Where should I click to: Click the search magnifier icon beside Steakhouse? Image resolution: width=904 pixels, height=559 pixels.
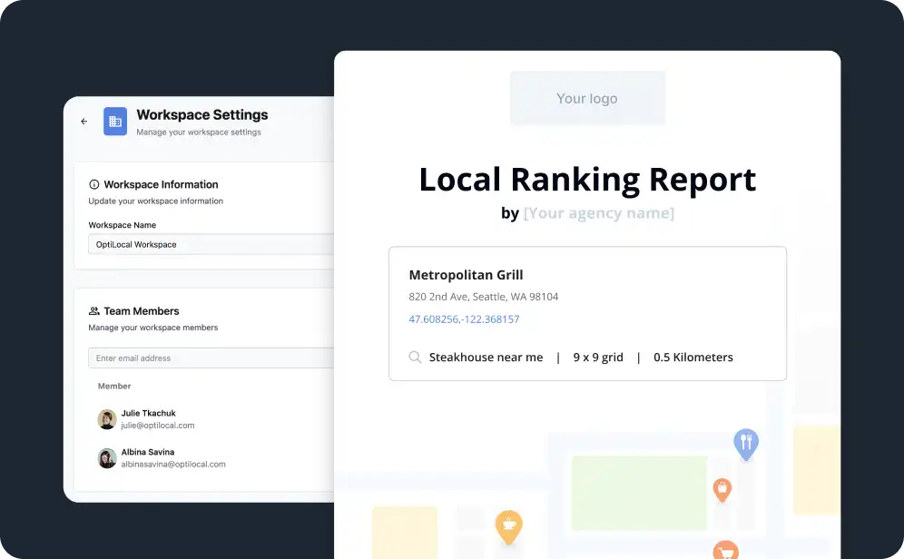pyautogui.click(x=415, y=358)
